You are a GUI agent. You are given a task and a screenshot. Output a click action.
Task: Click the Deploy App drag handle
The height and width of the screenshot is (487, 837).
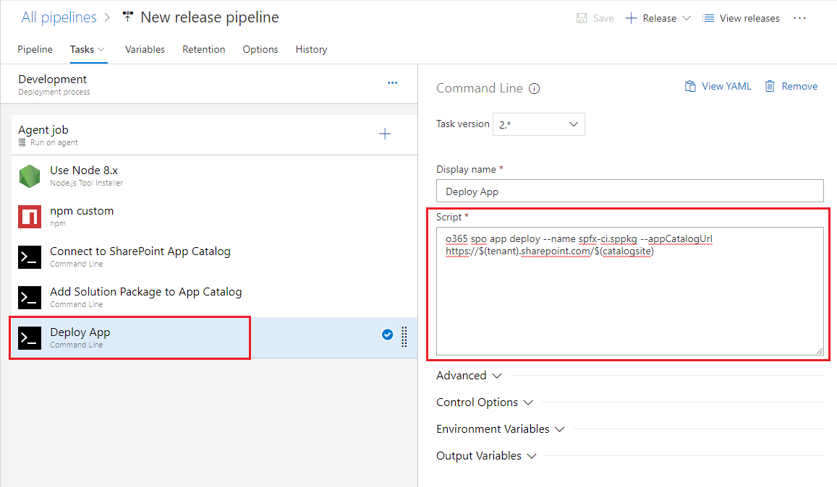(x=404, y=337)
